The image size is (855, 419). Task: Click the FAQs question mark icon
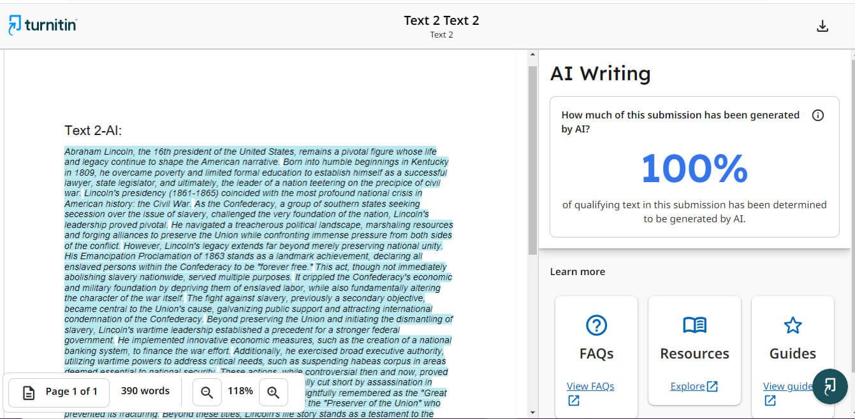[596, 325]
